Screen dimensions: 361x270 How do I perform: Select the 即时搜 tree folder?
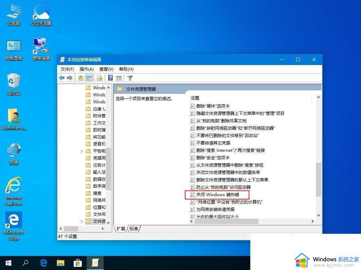[96, 130]
